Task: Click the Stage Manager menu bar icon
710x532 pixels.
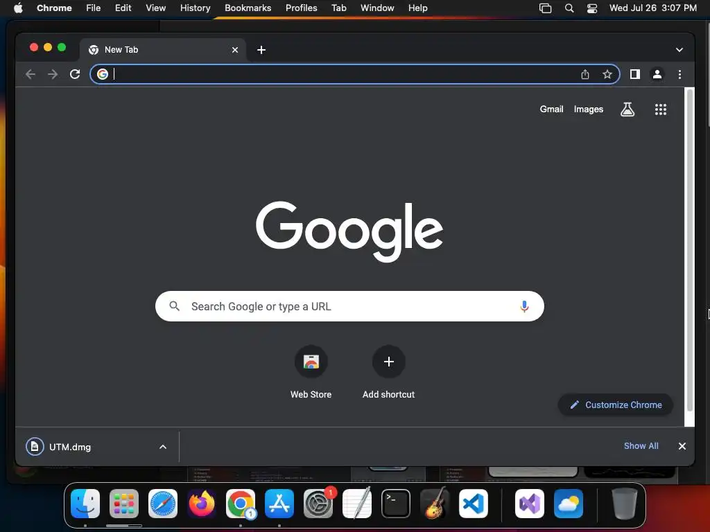Action: pyautogui.click(x=545, y=8)
